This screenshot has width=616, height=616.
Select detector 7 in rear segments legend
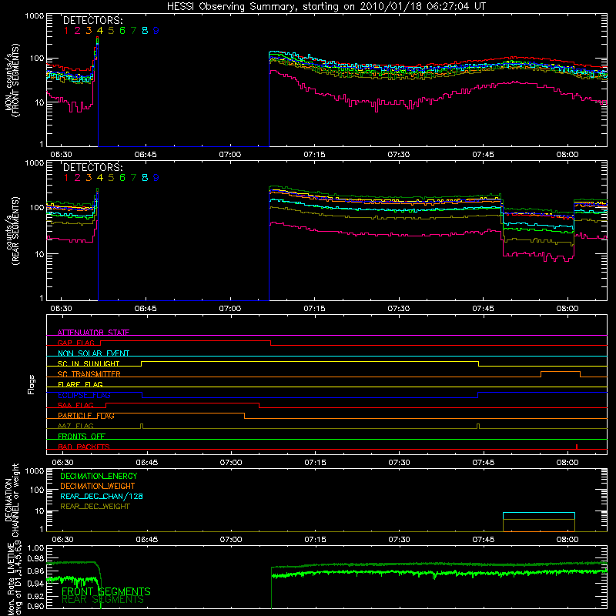click(133, 178)
